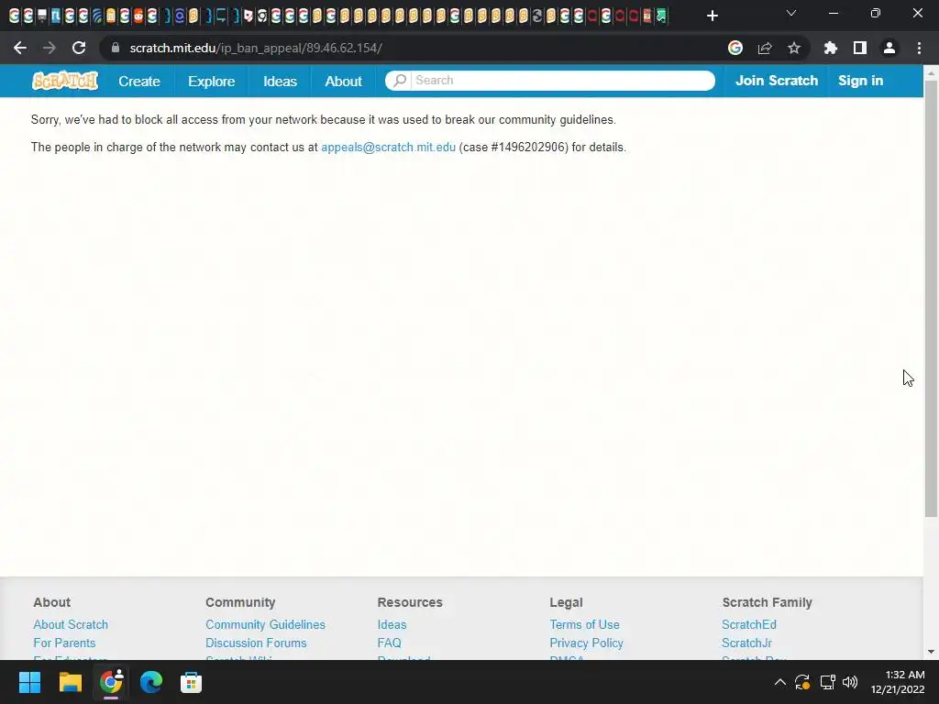The width and height of the screenshot is (939, 704).
Task: Open the Discussion Forums footer link
Action: (256, 643)
